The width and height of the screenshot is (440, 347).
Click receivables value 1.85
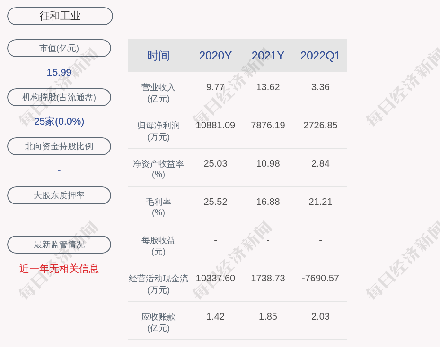click(268, 316)
